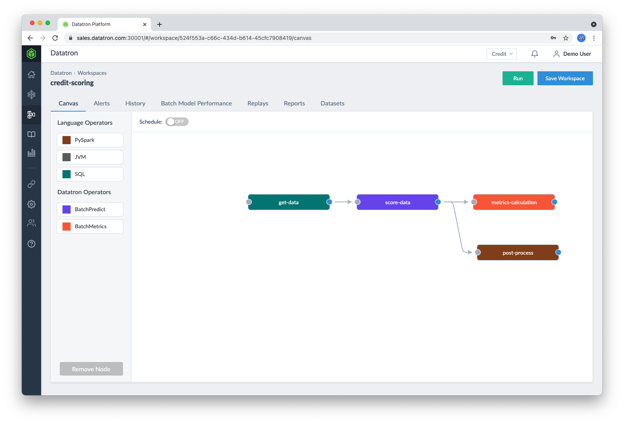
Task: Reload the page with browser refresh icon
Action: [55, 38]
